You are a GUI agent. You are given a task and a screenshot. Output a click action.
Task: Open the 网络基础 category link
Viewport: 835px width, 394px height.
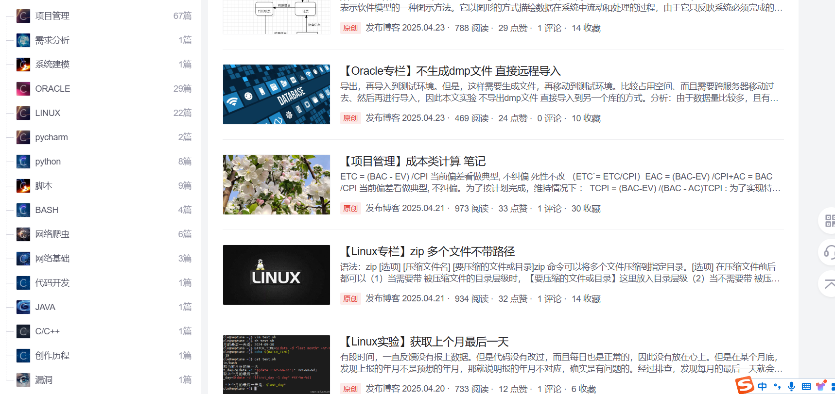pyautogui.click(x=52, y=259)
